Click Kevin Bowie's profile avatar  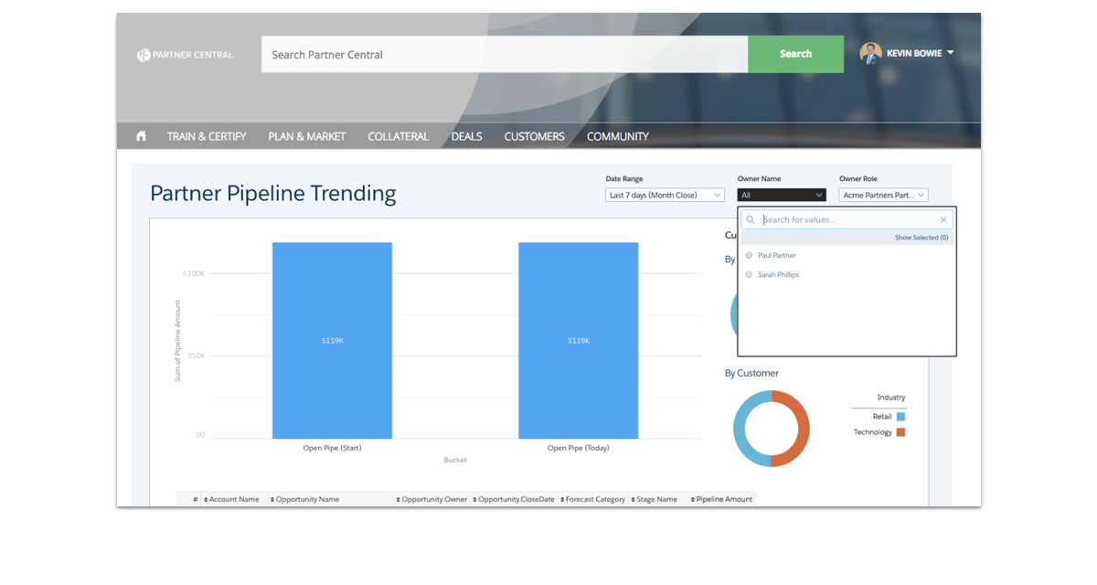870,54
